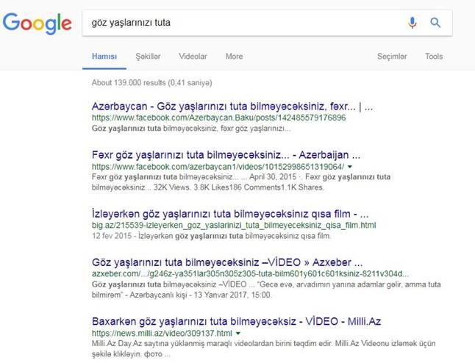Click the facebook.com/Azerbaycan.Baku green URL
The width and height of the screenshot is (475, 363).
[218, 118]
